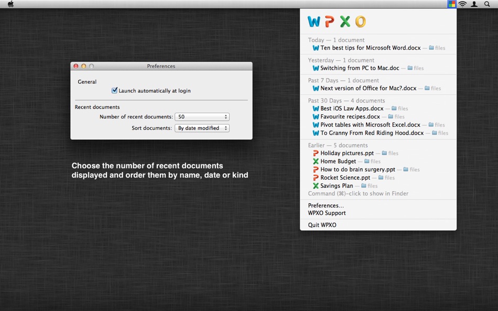Open Spotlight search magnifier icon
Screen dimensions: 498x311
pos(487,4)
